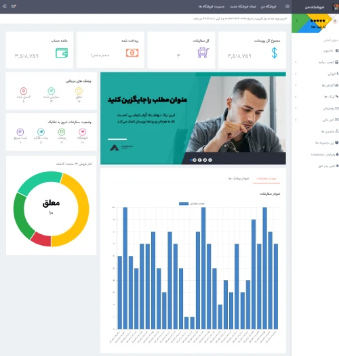The image size is (339, 356).
Task: Toggle the تعداد سفارش chart legend
Action: [x=192, y=204]
